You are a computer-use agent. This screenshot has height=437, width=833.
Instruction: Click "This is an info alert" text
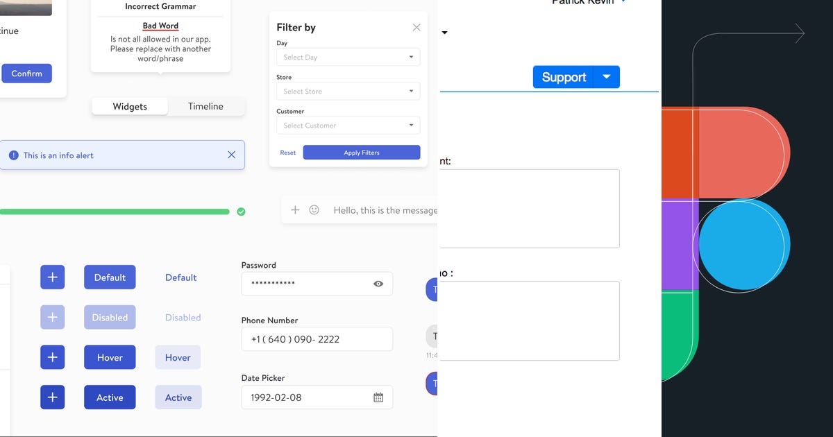[58, 155]
